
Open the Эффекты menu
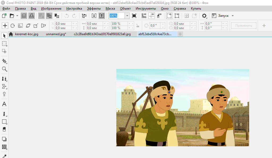pyautogui.click(x=94, y=9)
